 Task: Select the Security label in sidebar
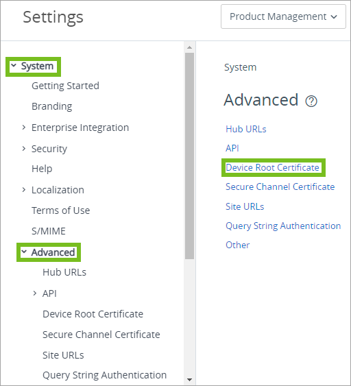(x=49, y=149)
